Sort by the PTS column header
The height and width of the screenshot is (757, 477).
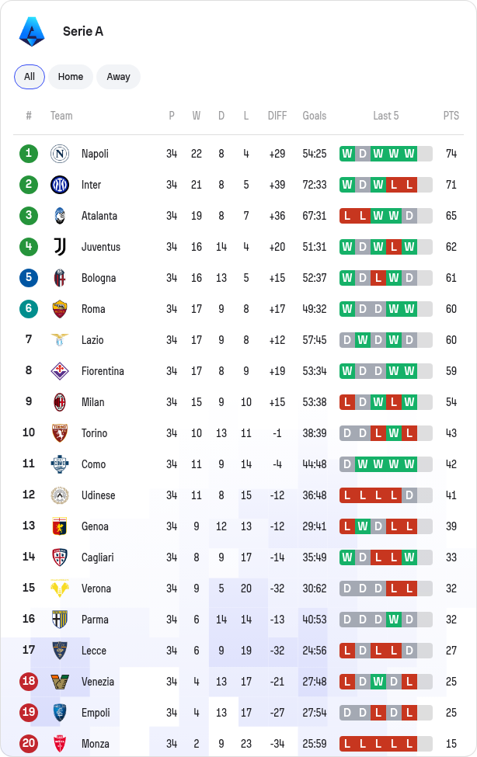(x=451, y=116)
